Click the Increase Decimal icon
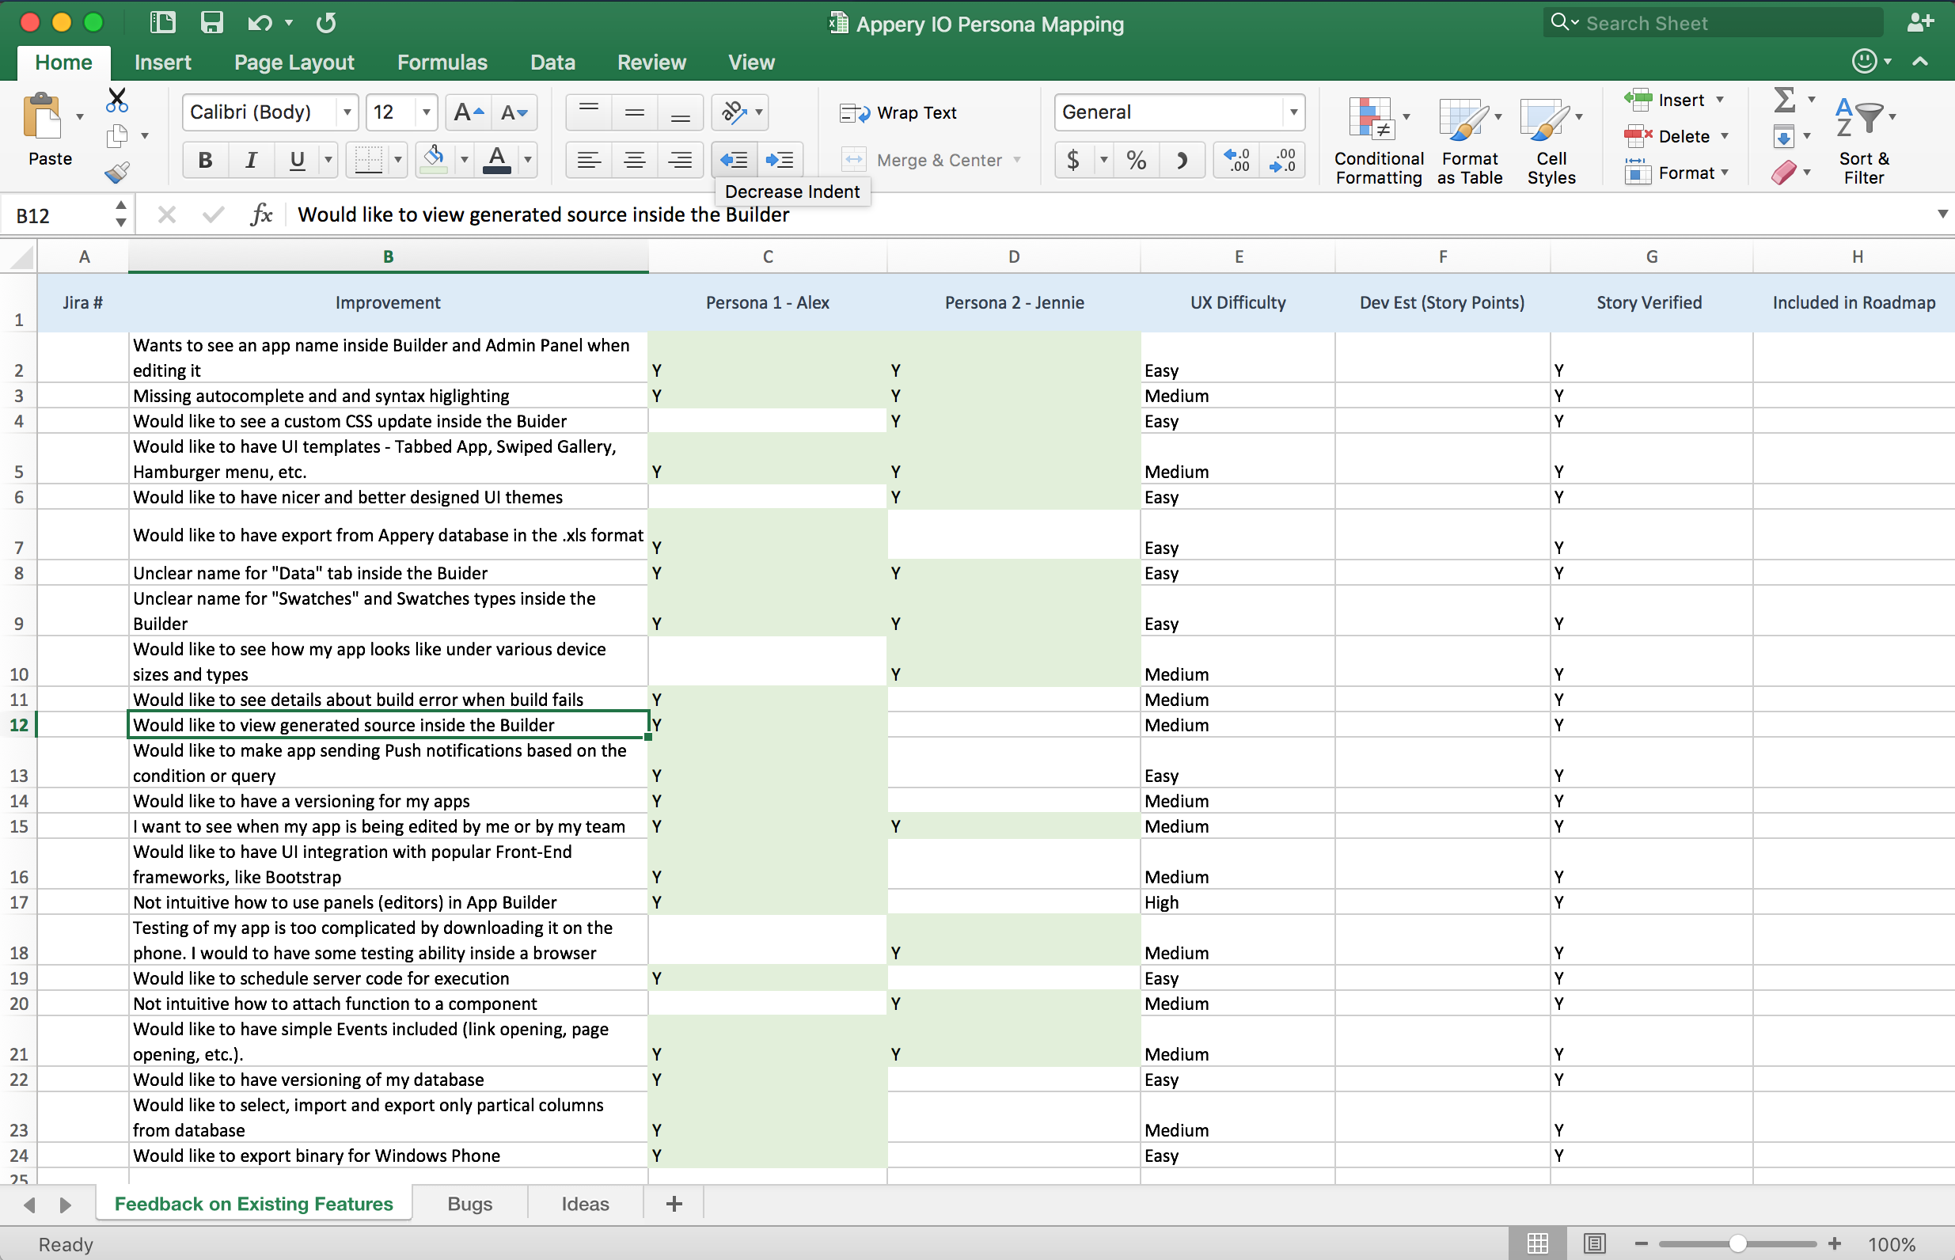The height and width of the screenshot is (1260, 1955). pos(1237,160)
